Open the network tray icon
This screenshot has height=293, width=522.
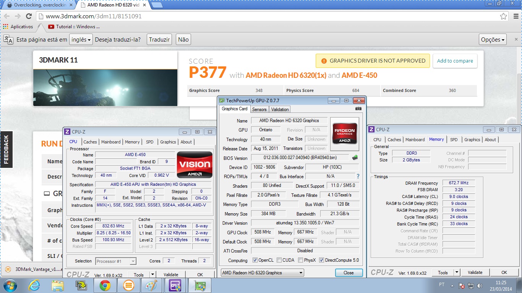coord(471,286)
